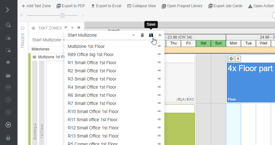Open the Multizone 1st Floor hamburger menu

tap(34, 57)
